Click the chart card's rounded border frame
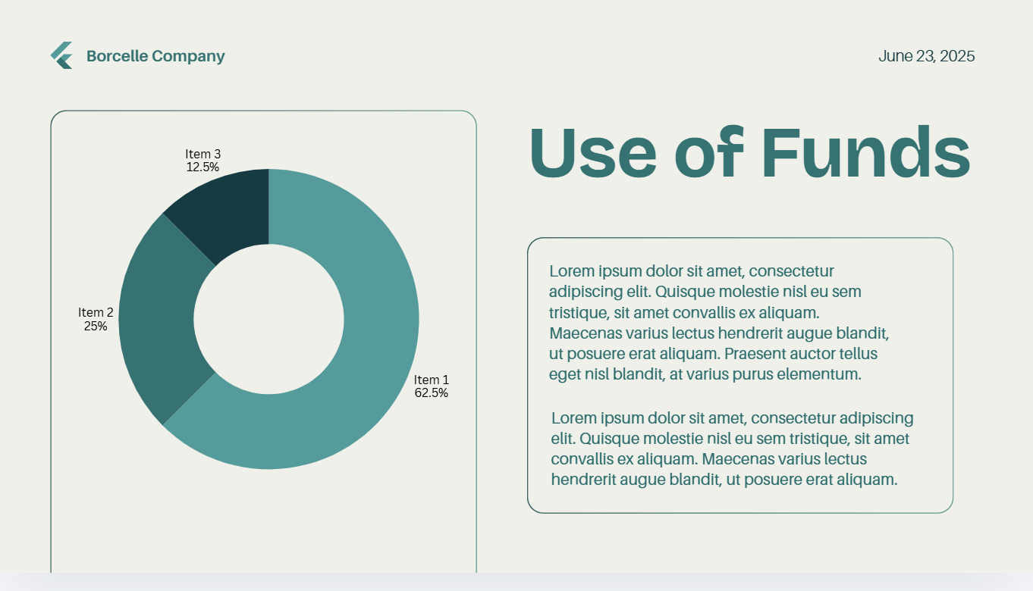The height and width of the screenshot is (591, 1033). click(51, 341)
